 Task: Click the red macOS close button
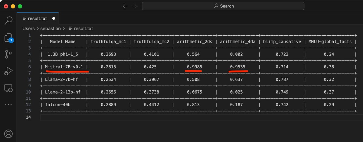click(x=6, y=6)
